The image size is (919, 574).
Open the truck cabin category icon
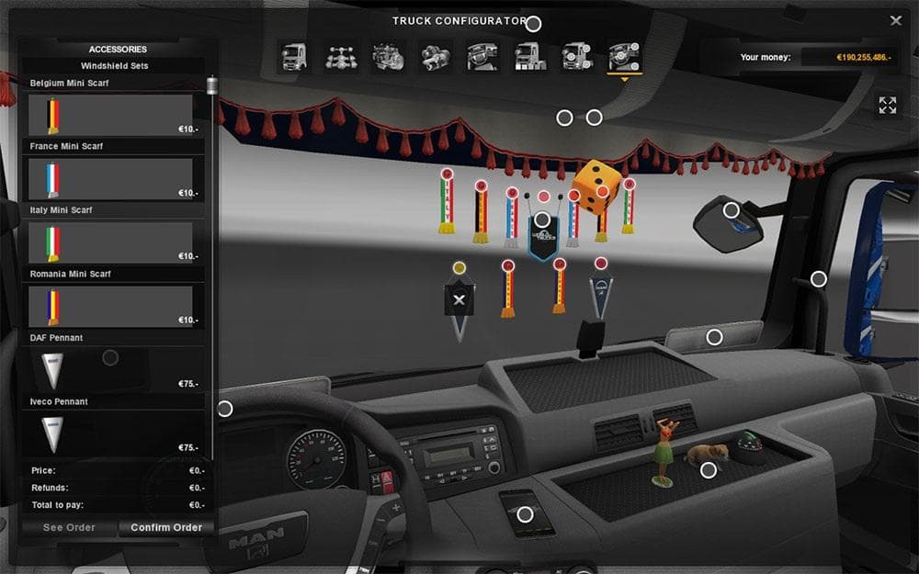294,57
